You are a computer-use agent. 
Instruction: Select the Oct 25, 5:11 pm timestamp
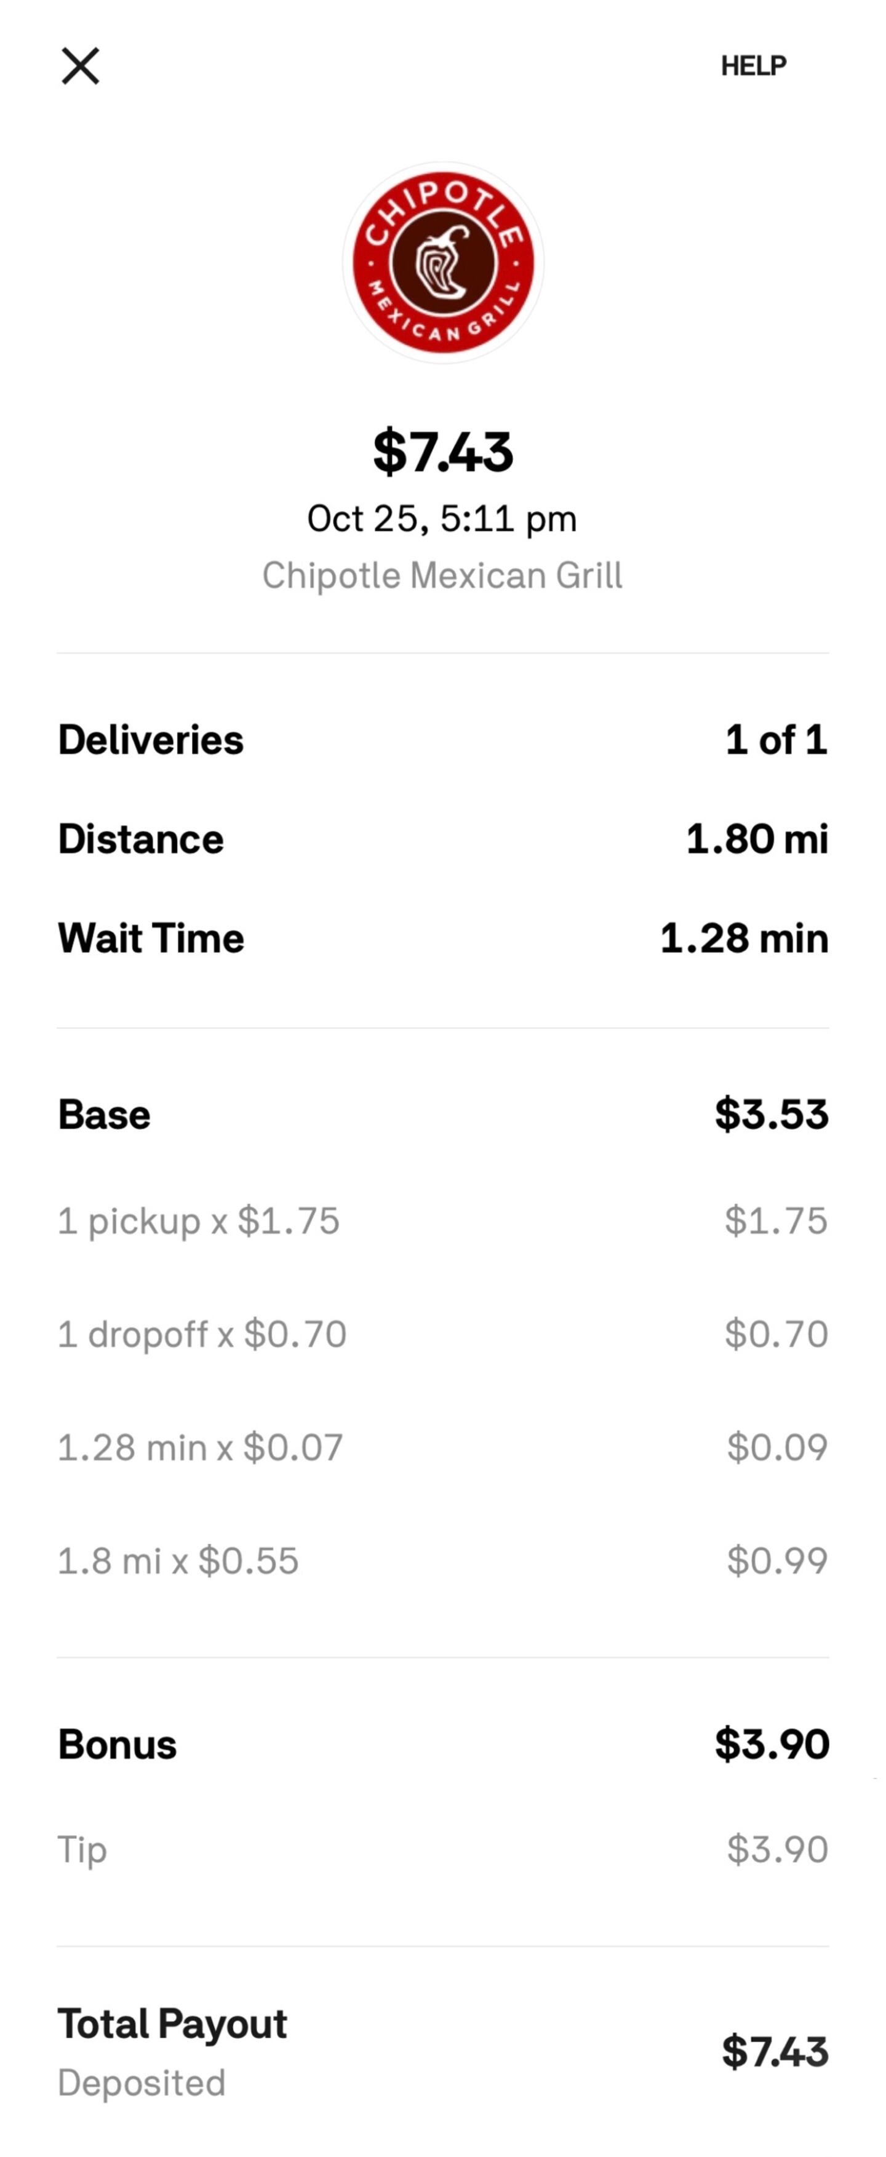(442, 519)
